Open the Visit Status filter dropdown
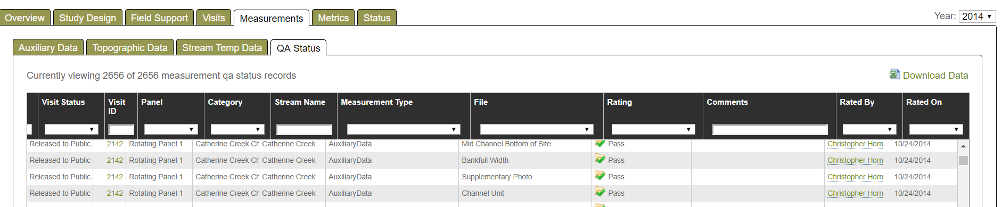 coord(71,129)
